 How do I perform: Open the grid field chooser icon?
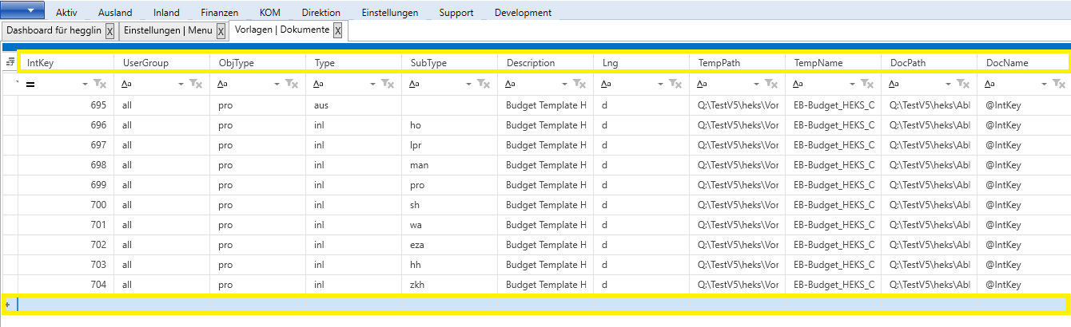pos(10,62)
